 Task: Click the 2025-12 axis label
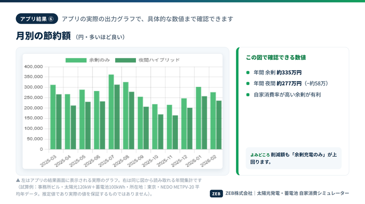(179, 161)
